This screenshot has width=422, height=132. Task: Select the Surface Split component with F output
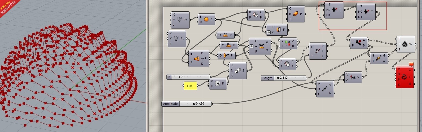(x=276, y=30)
